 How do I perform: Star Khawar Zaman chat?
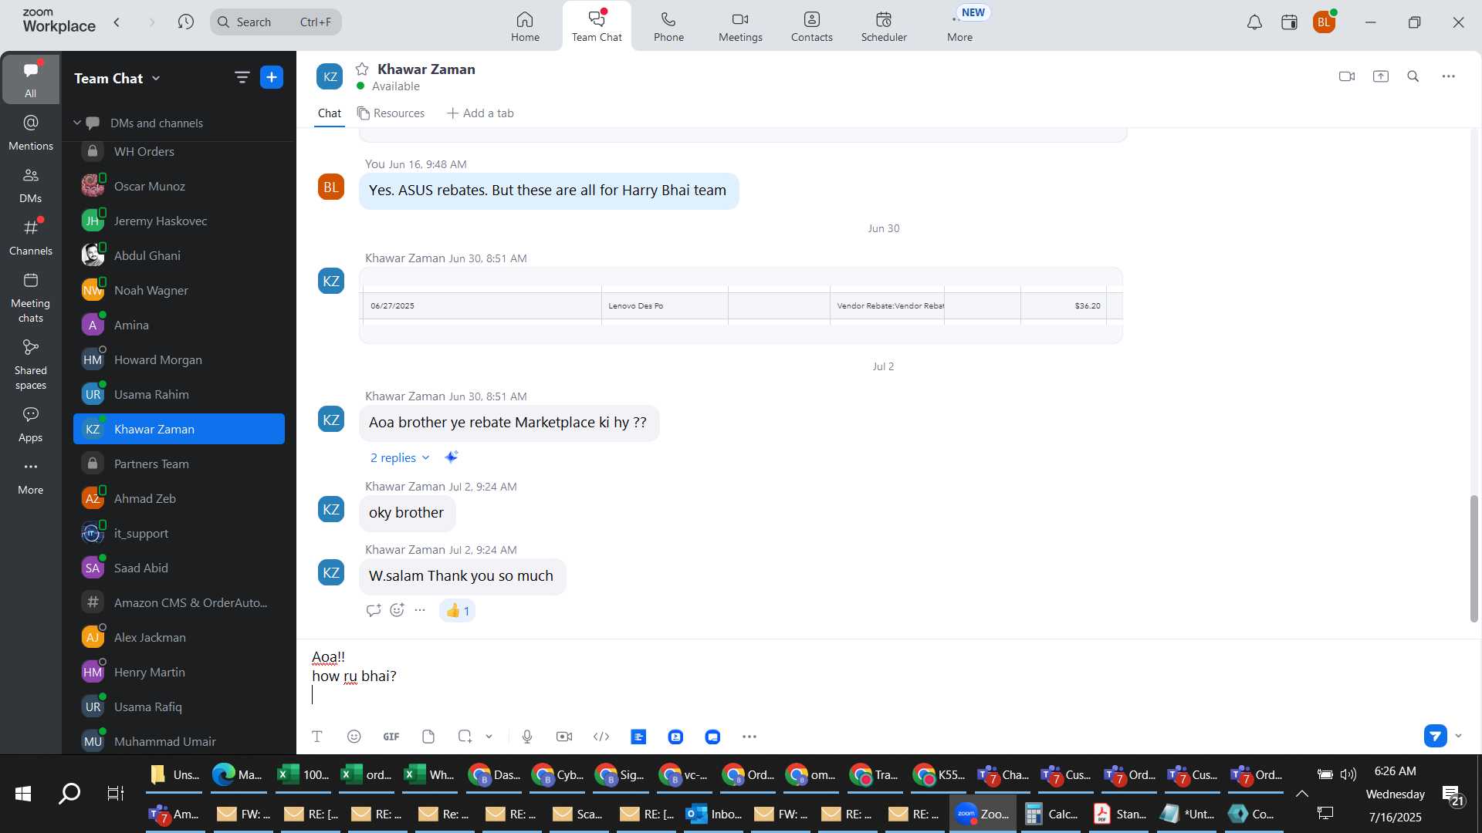[x=361, y=69]
